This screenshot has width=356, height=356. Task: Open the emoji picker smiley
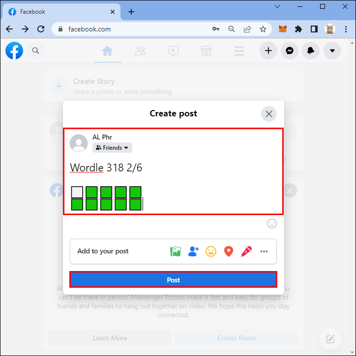pyautogui.click(x=271, y=223)
